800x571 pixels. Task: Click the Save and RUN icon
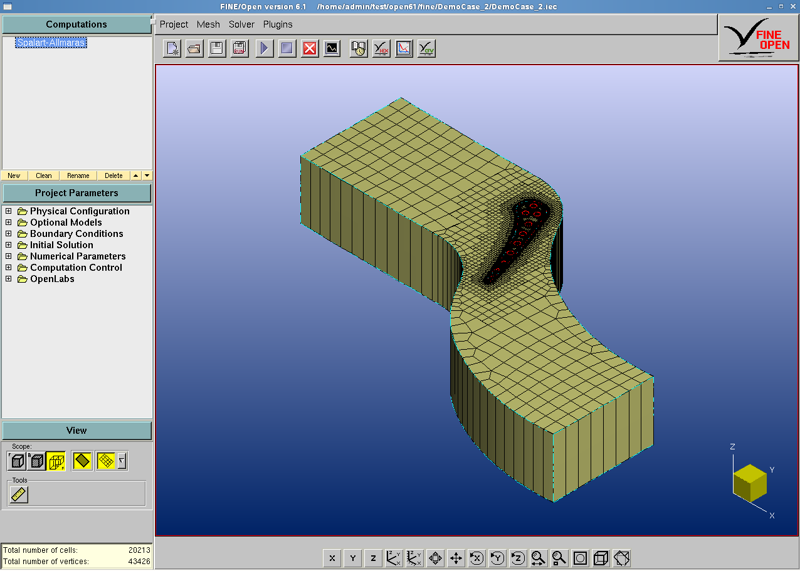coord(239,48)
